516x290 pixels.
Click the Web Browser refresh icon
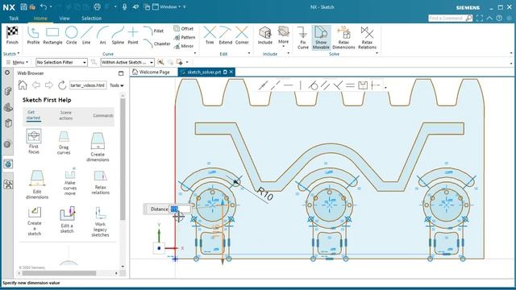tap(62, 85)
